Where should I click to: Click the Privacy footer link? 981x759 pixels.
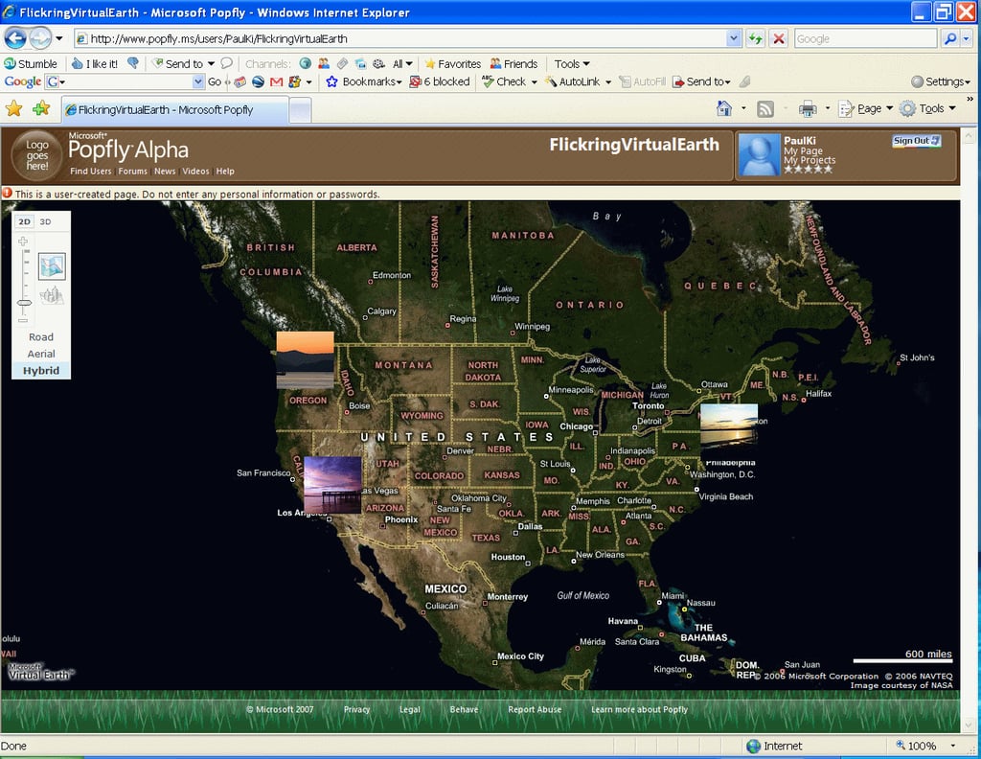(x=356, y=709)
